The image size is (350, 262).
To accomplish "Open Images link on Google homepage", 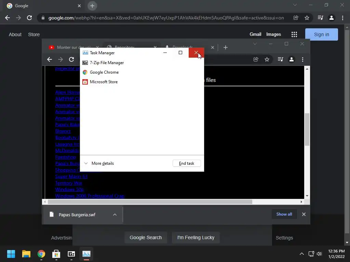I will (x=273, y=34).
